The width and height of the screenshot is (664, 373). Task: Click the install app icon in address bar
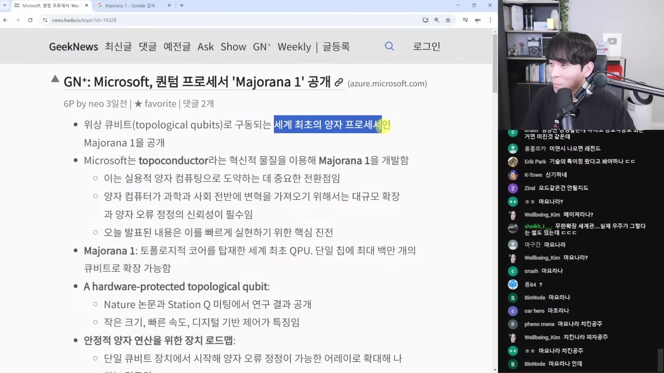click(x=425, y=20)
